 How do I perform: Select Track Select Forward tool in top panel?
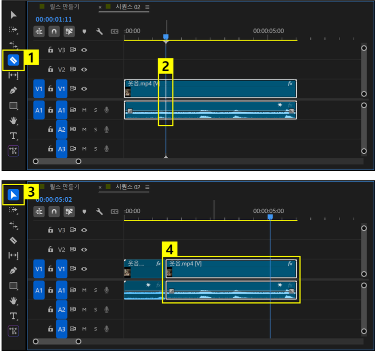tap(13, 30)
